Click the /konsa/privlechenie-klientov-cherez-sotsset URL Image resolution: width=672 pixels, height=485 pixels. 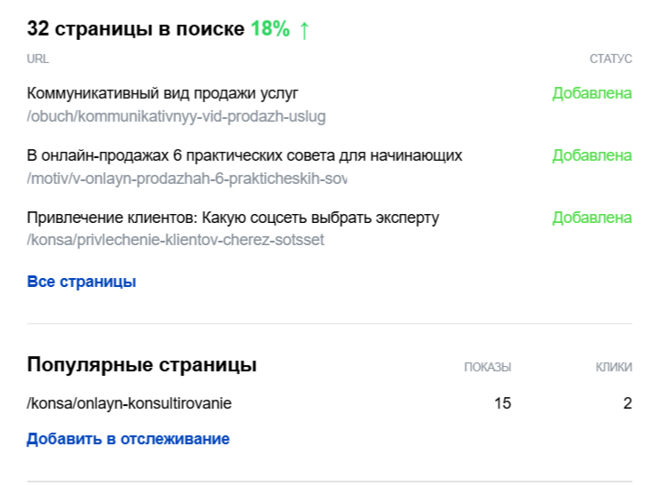pyautogui.click(x=175, y=240)
